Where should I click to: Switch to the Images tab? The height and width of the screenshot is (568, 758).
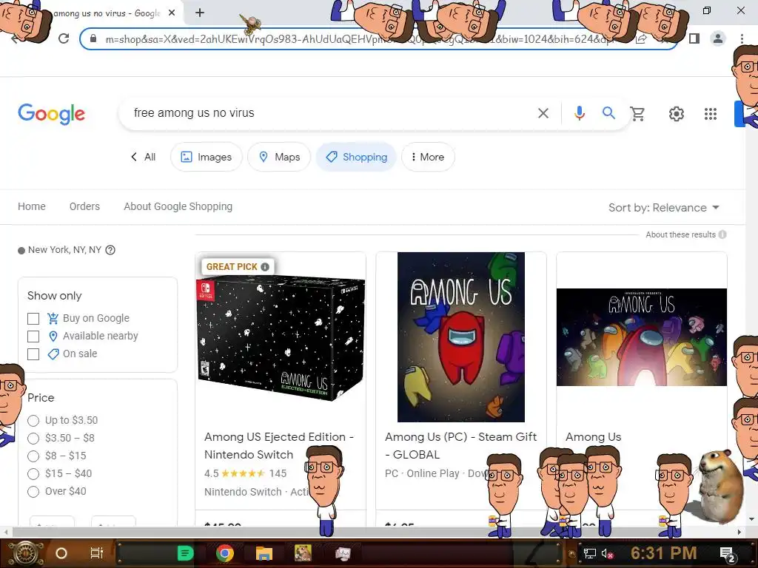tap(206, 157)
